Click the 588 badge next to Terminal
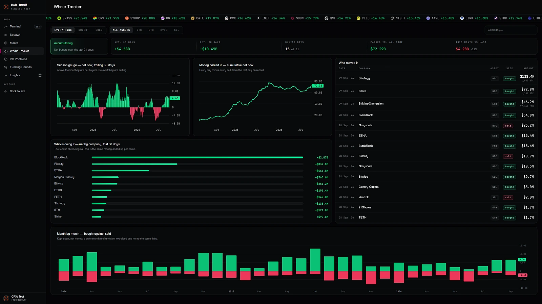Screen dimensions: 542x304 pos(38,27)
